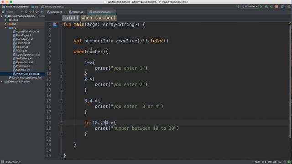Fold the in 10..30 branch at line 19

click(x=61, y=123)
